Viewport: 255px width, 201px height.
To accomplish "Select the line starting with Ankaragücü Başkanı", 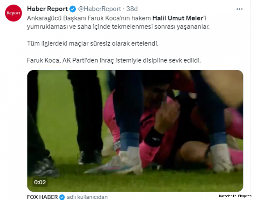I will (117, 18).
